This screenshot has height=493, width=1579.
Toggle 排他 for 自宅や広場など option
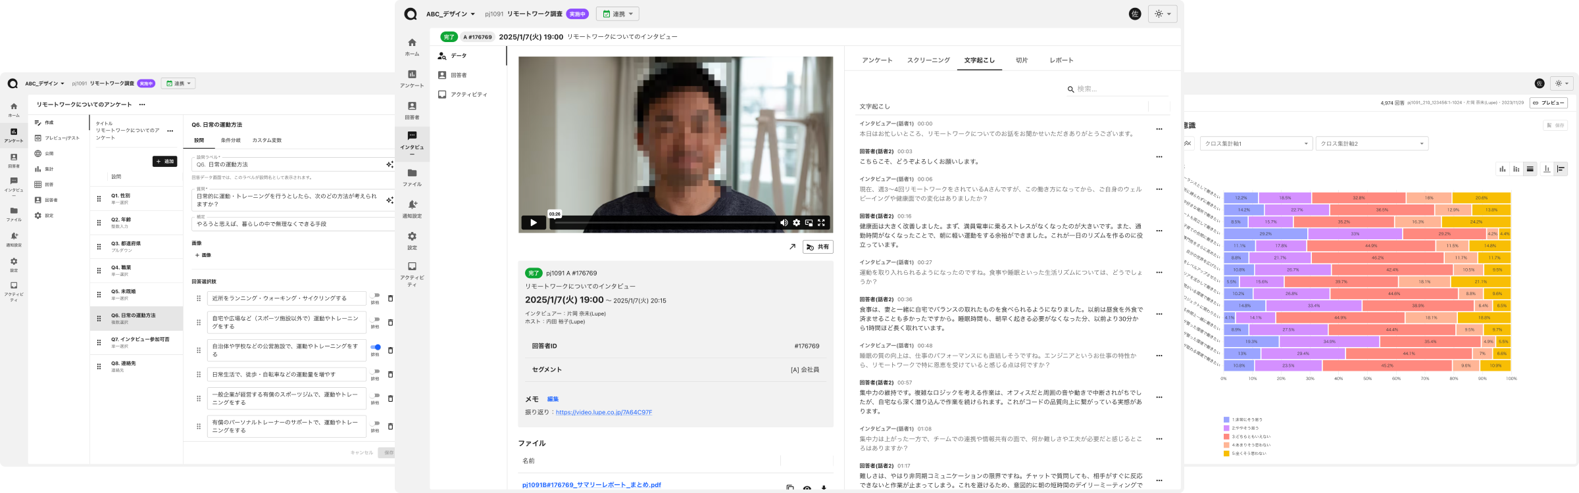pos(375,319)
